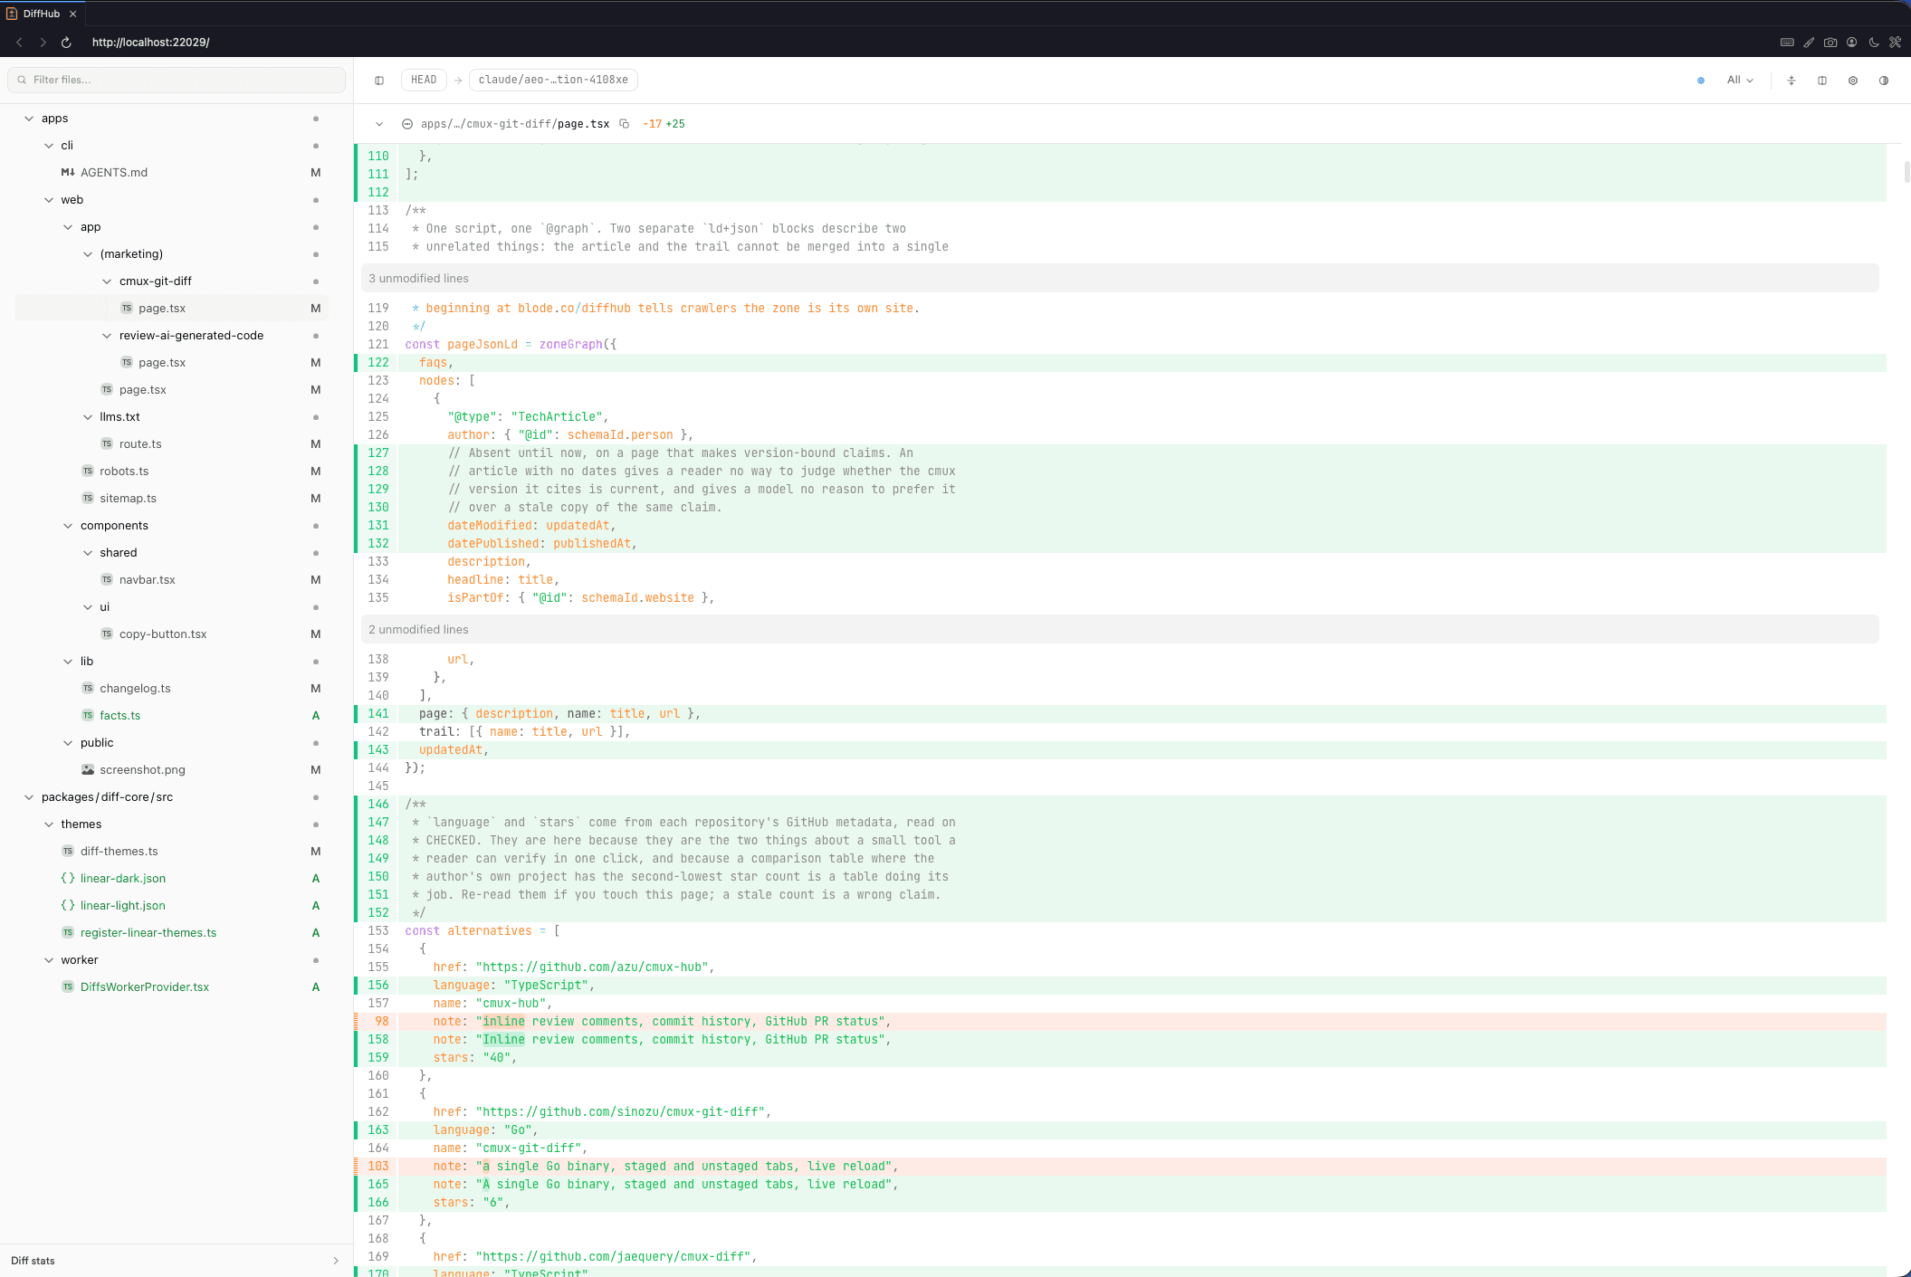
Task: Open sitemap.ts in the file tree
Action: (x=128, y=498)
